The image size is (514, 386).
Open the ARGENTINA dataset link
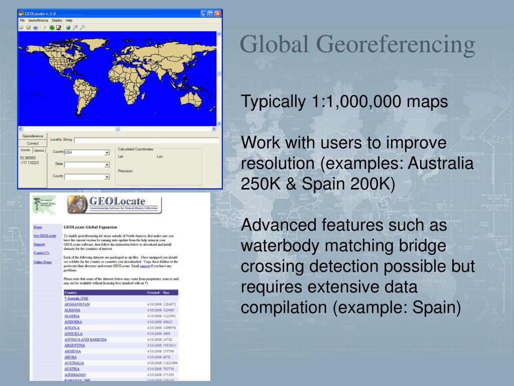point(74,345)
